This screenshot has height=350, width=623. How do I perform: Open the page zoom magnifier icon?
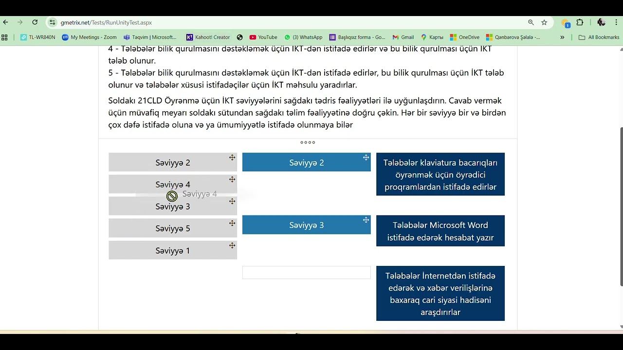pyautogui.click(x=531, y=22)
